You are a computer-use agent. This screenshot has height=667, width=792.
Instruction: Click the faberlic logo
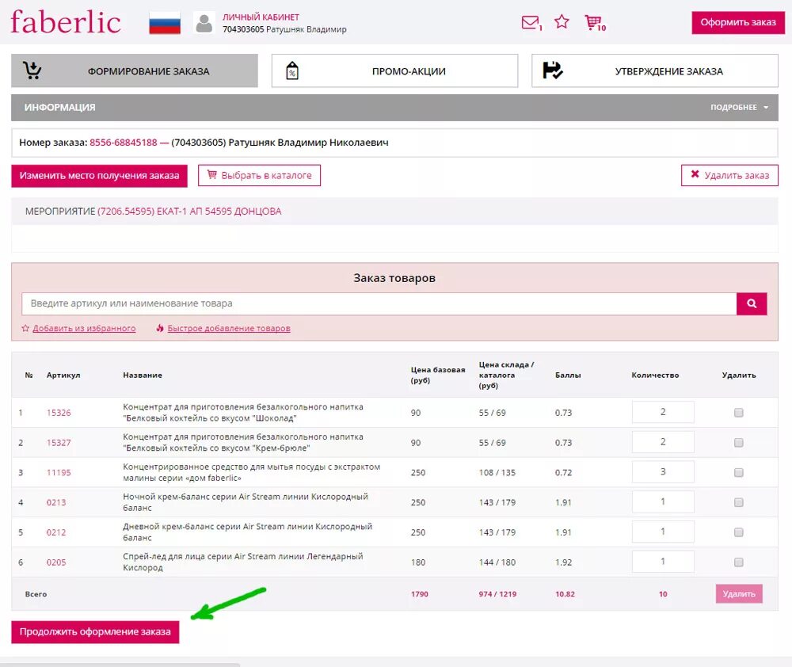pos(66,22)
